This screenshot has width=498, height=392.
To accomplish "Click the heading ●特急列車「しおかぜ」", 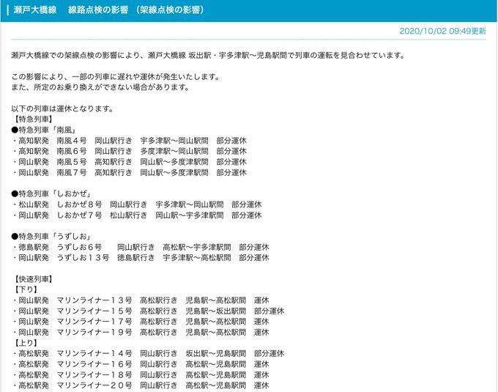I will (51, 193).
